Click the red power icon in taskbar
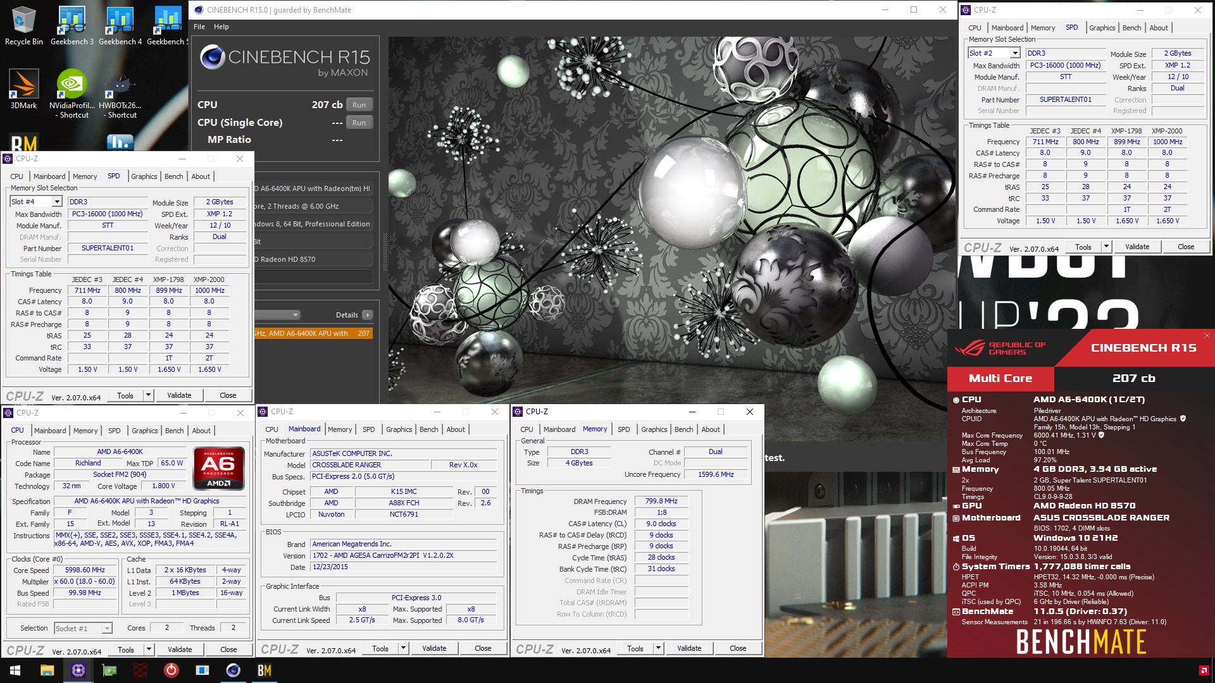1215x683 pixels. (x=171, y=670)
